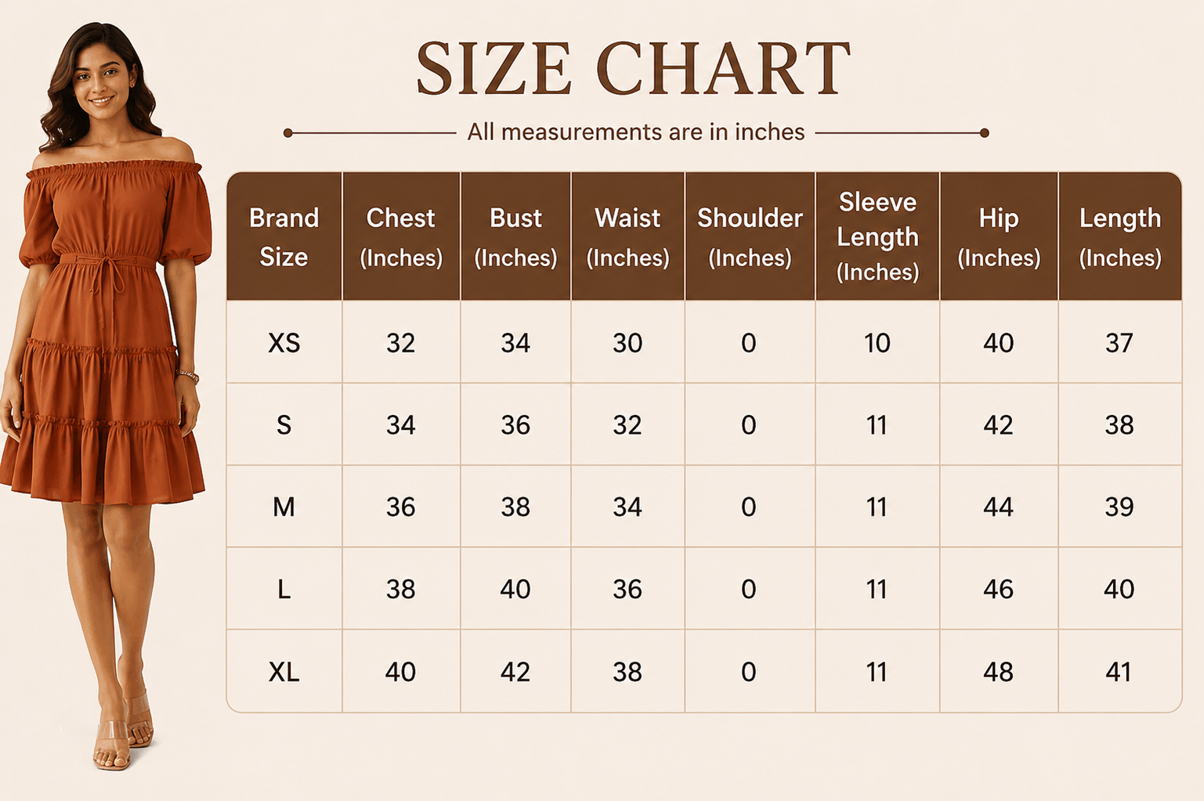1204x801 pixels.
Task: Click the M size row label
Action: click(284, 507)
